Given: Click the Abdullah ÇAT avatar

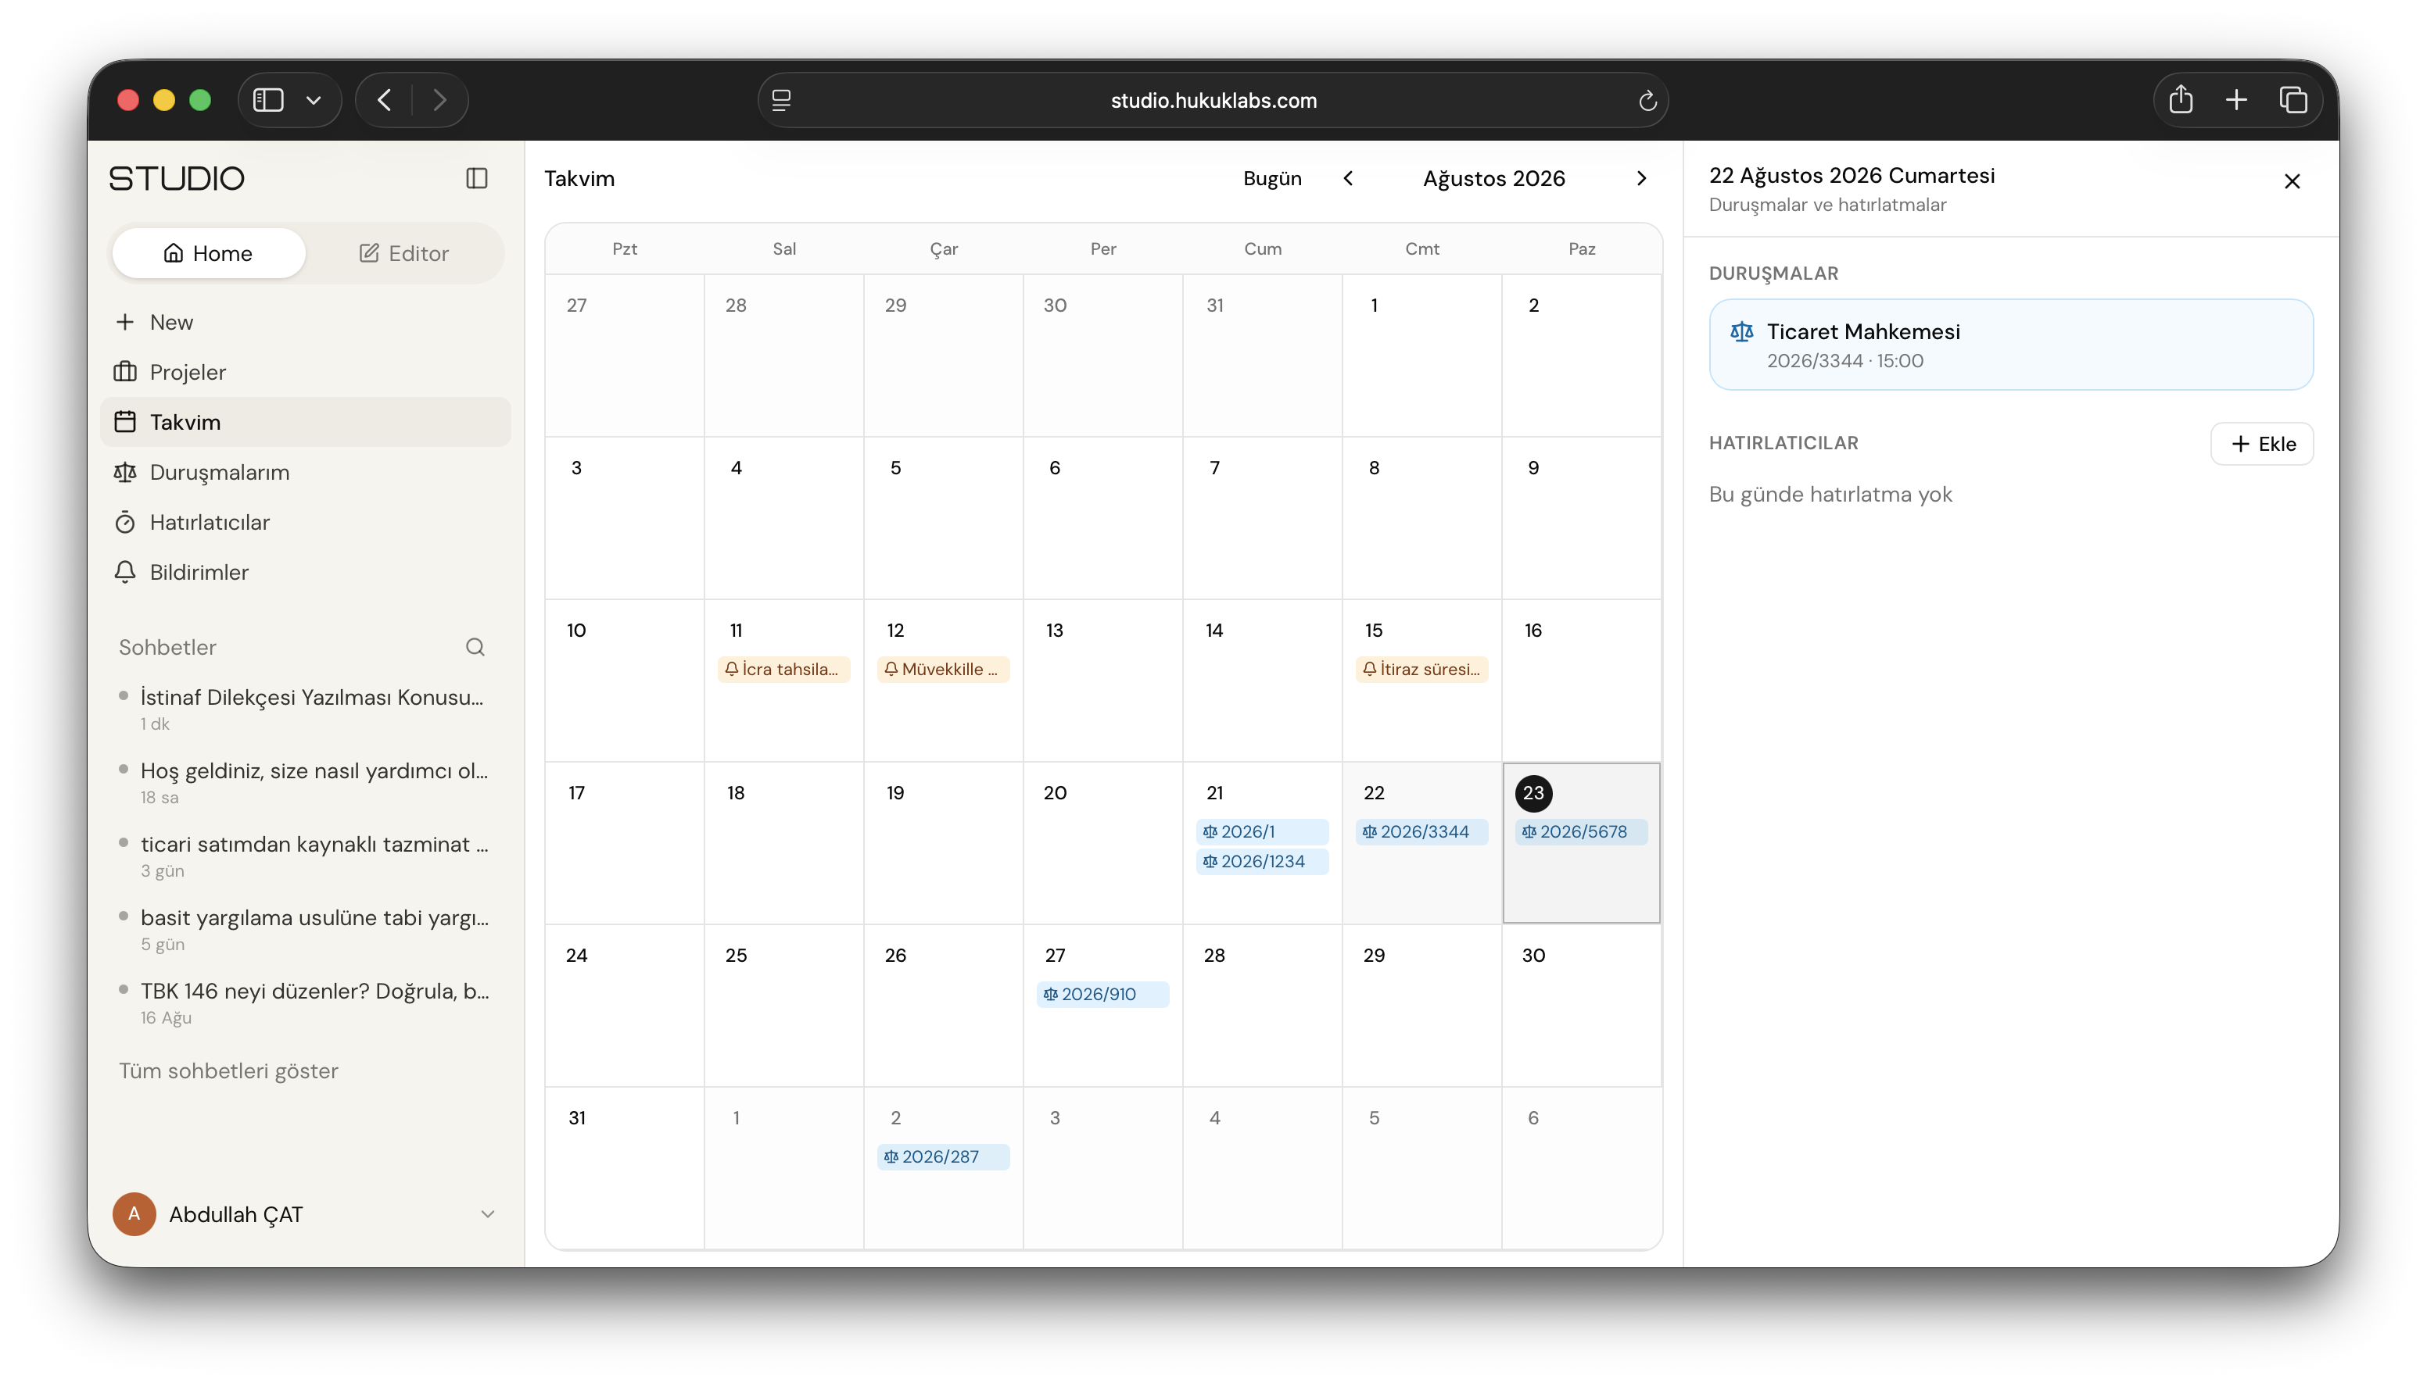Looking at the screenshot, I should pyautogui.click(x=134, y=1214).
